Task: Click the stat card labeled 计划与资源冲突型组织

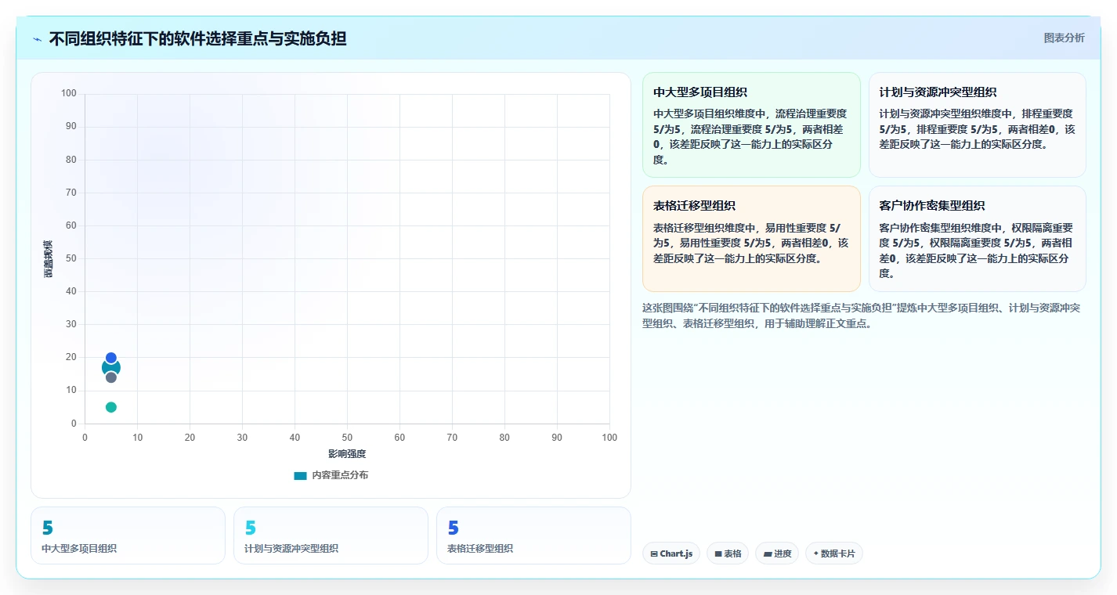Action: pyautogui.click(x=331, y=535)
